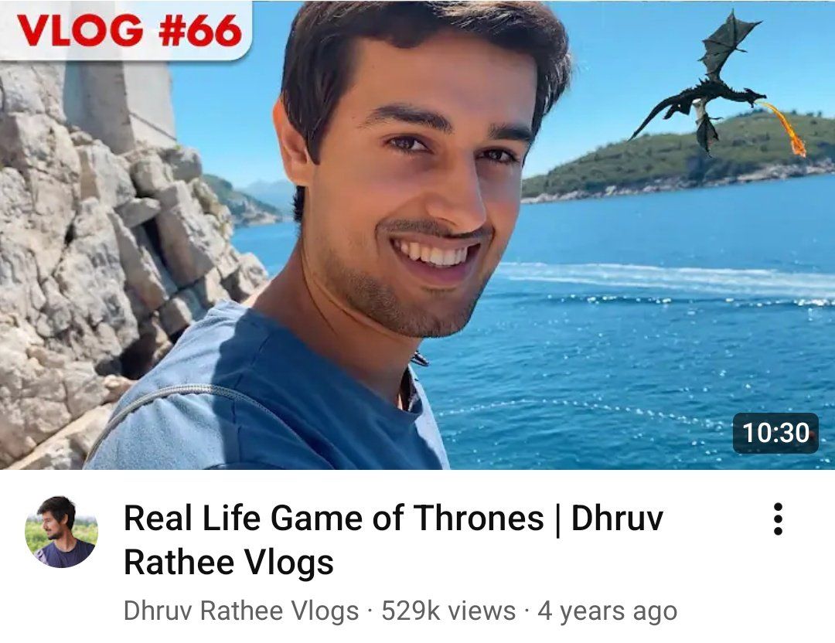Tap the "Rathee Vlogs" second title line
This screenshot has width=835, height=643.
tap(228, 562)
